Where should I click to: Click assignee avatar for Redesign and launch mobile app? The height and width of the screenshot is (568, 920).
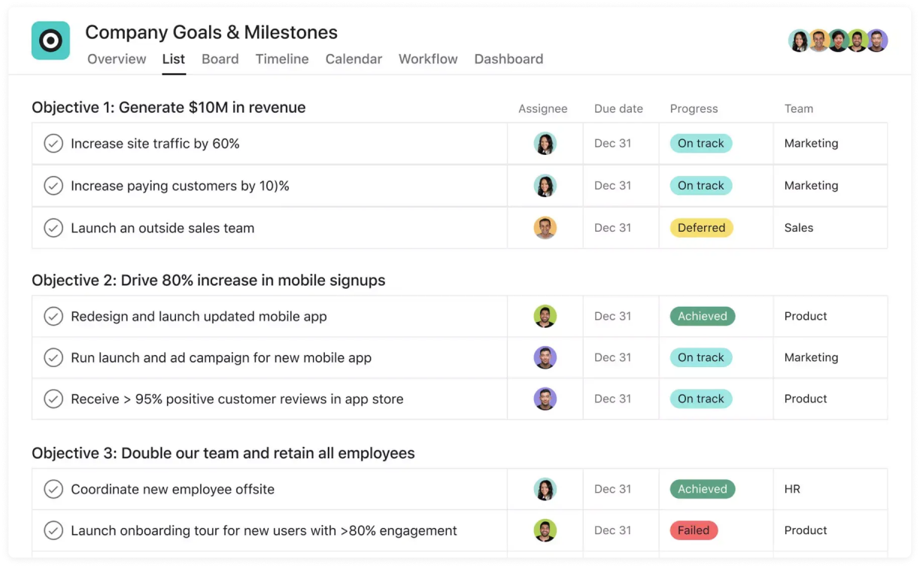(x=545, y=316)
